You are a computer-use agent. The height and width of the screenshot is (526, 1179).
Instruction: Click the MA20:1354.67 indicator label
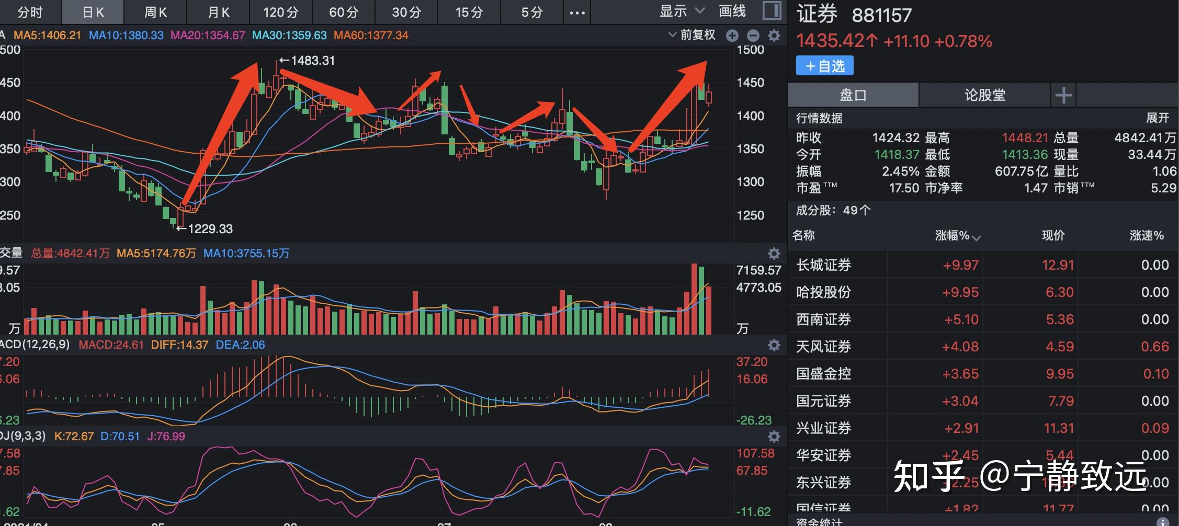208,36
